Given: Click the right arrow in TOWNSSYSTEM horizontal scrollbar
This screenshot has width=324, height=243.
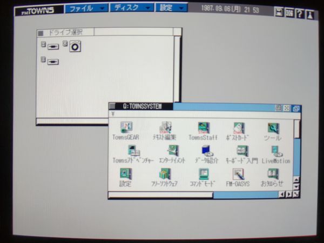Looking at the screenshot, I should coord(289,194).
